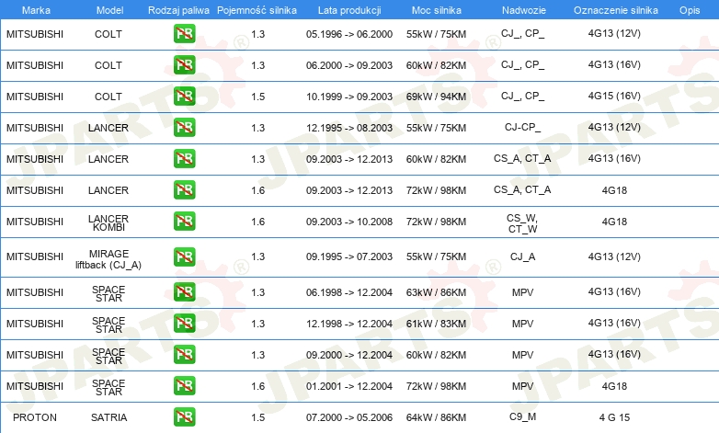Click the 69kW / 94KM power cell
719x433 pixels.
tap(436, 97)
